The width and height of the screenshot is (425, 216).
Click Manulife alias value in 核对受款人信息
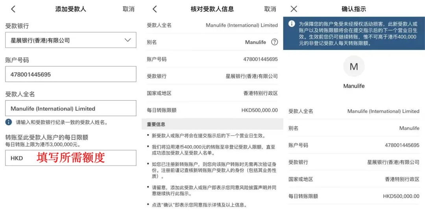point(256,42)
